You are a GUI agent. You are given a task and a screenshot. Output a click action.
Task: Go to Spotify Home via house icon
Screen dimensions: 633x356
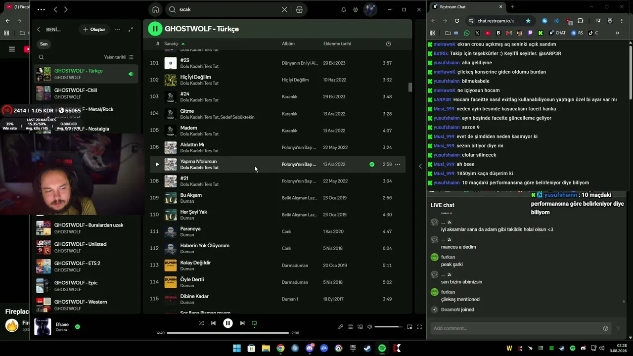pos(155,9)
